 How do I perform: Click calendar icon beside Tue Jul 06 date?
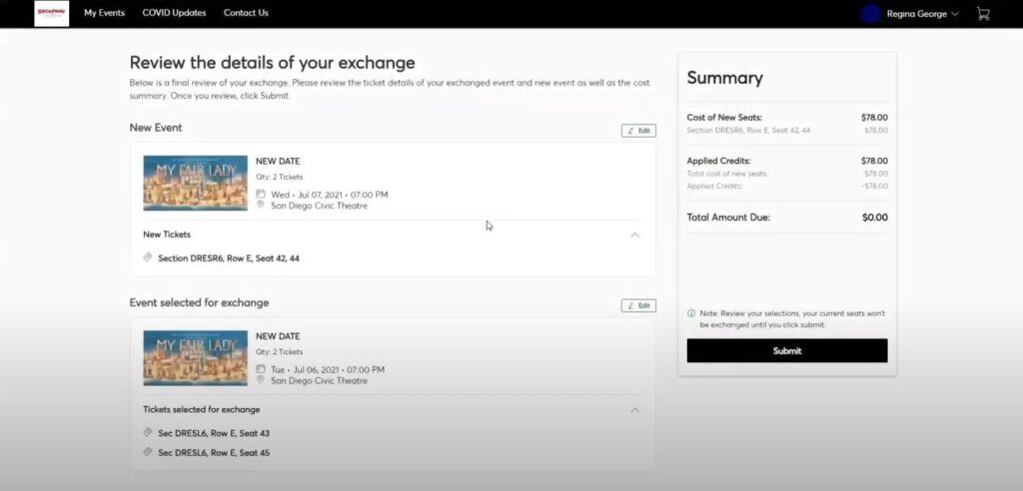coord(261,369)
